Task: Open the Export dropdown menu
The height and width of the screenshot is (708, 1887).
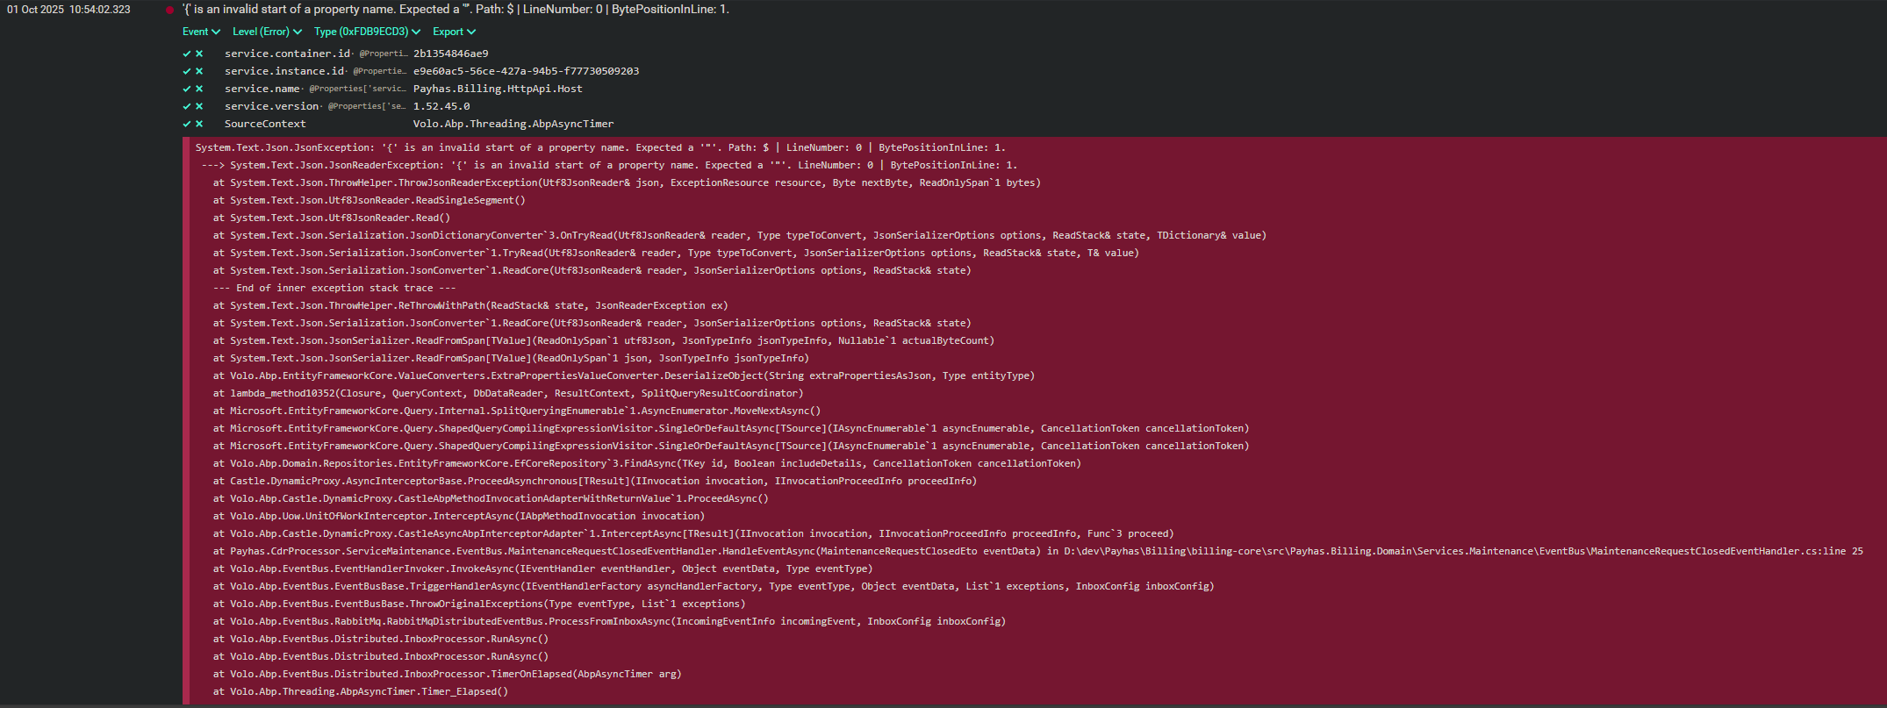Action: (x=454, y=32)
